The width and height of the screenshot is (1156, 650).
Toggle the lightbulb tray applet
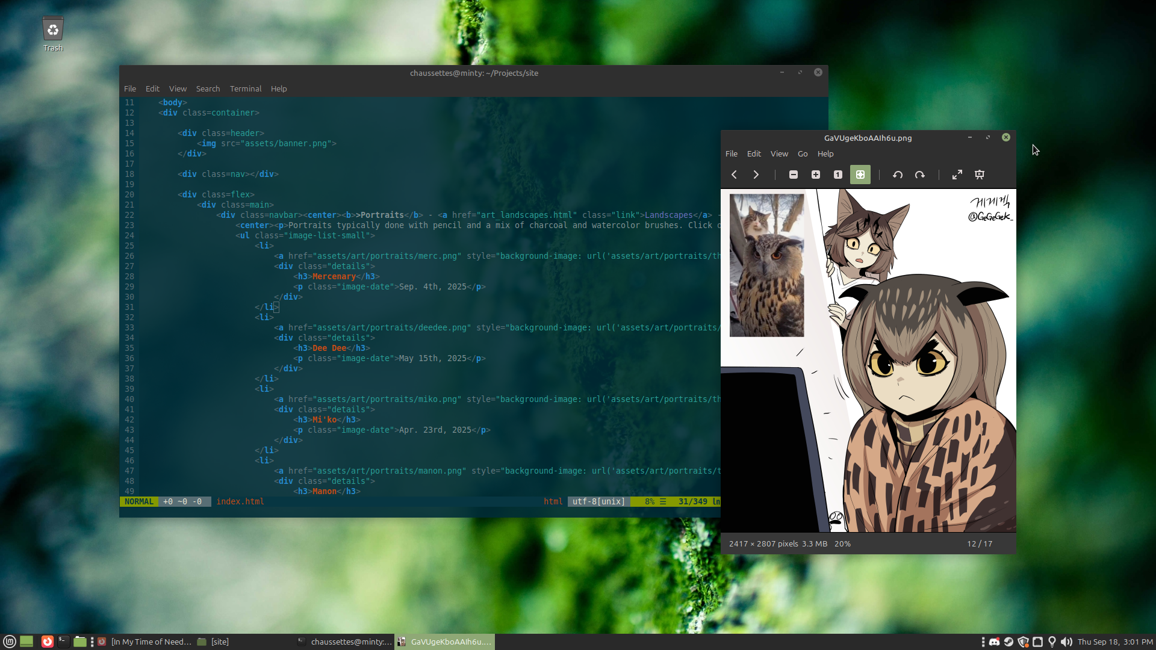(1052, 642)
